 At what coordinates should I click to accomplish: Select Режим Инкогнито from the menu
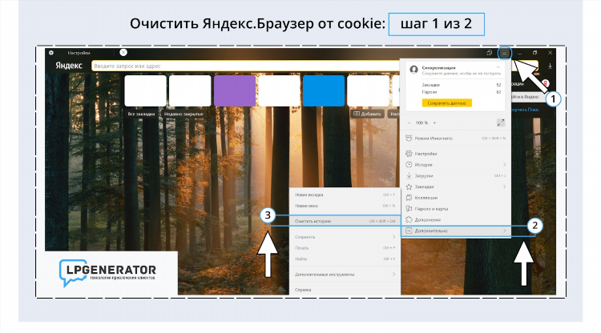coord(456,138)
